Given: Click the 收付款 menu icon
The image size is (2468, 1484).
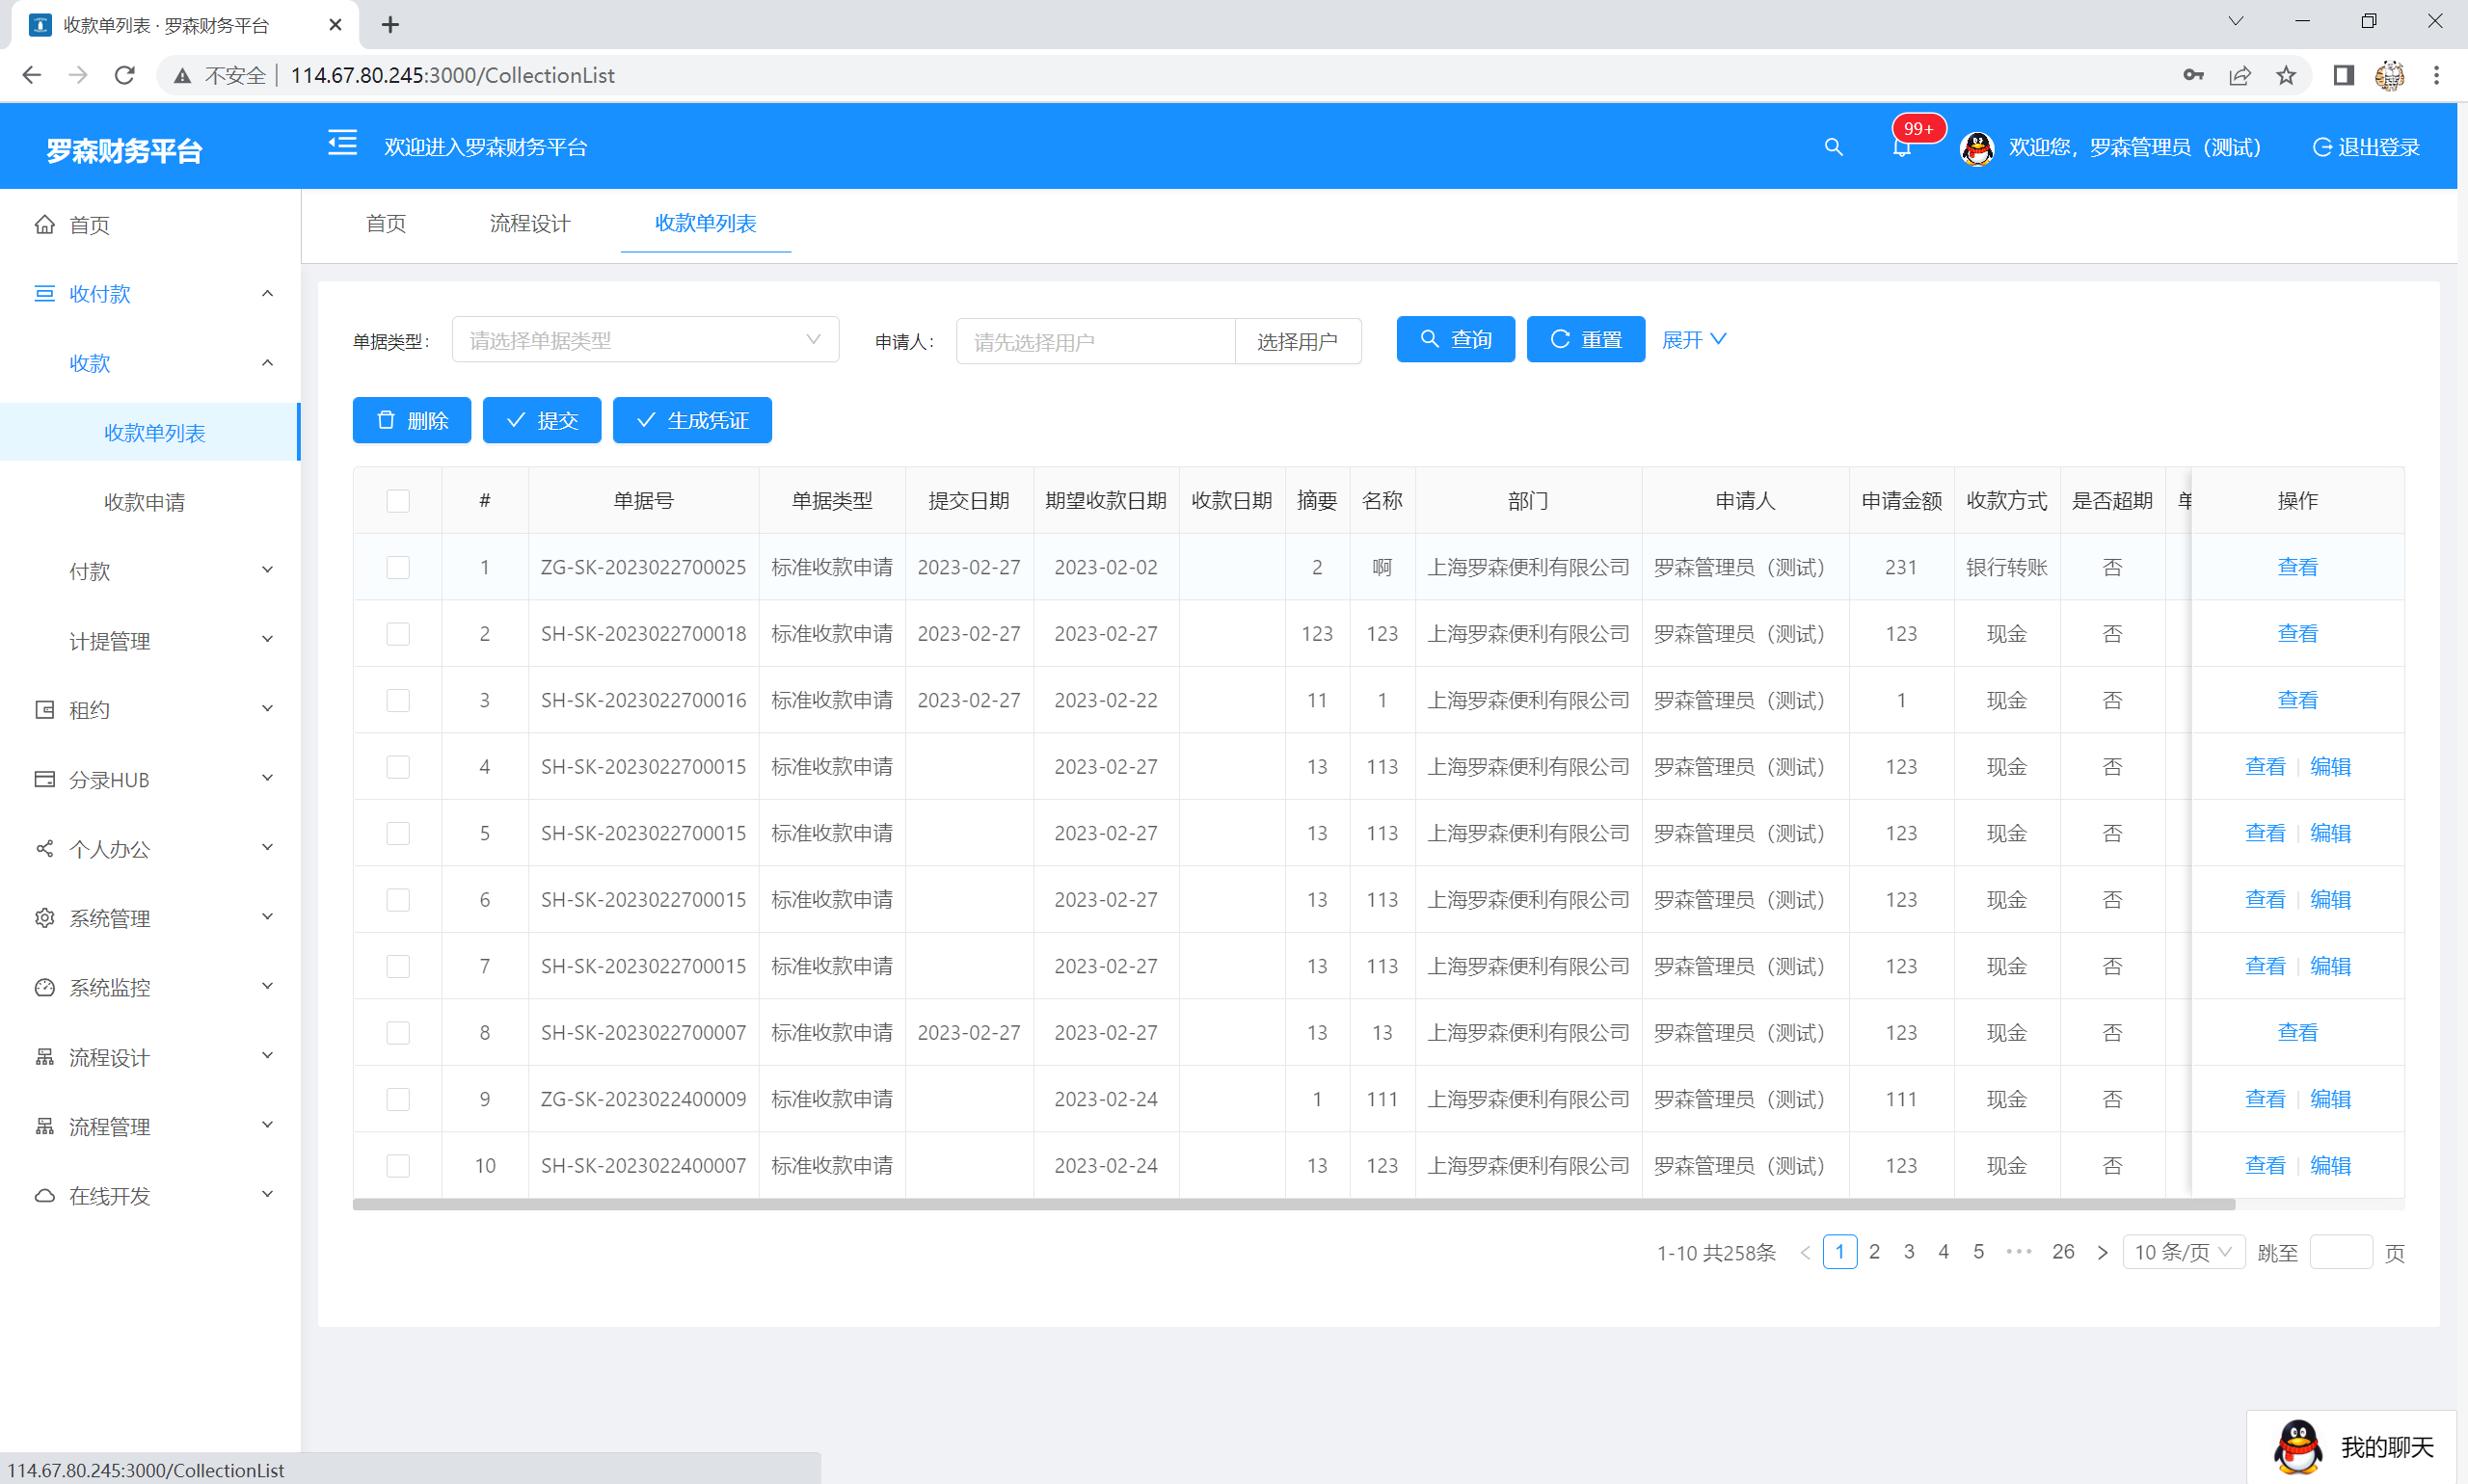Looking at the screenshot, I should [x=44, y=293].
